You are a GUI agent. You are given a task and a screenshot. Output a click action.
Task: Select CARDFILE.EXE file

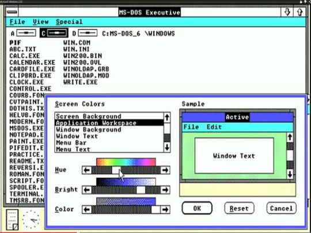[x=32, y=69]
